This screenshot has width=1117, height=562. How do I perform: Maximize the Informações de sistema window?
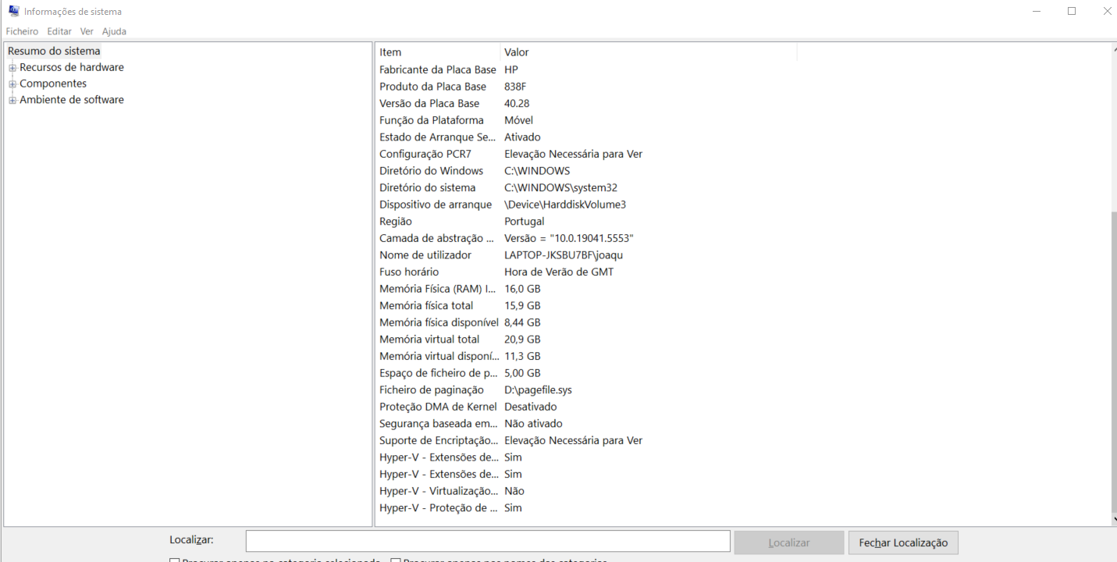coord(1072,11)
